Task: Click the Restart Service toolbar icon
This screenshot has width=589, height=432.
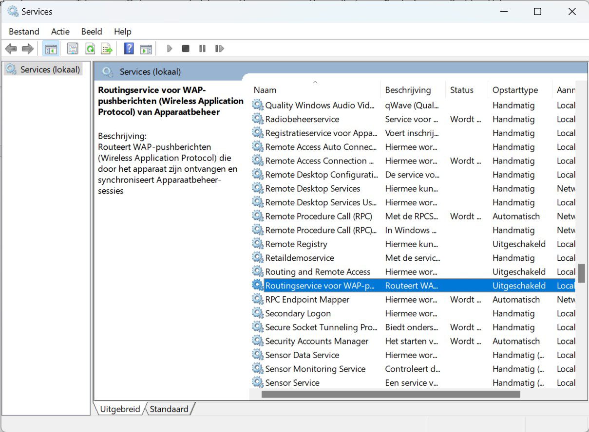Action: point(220,49)
